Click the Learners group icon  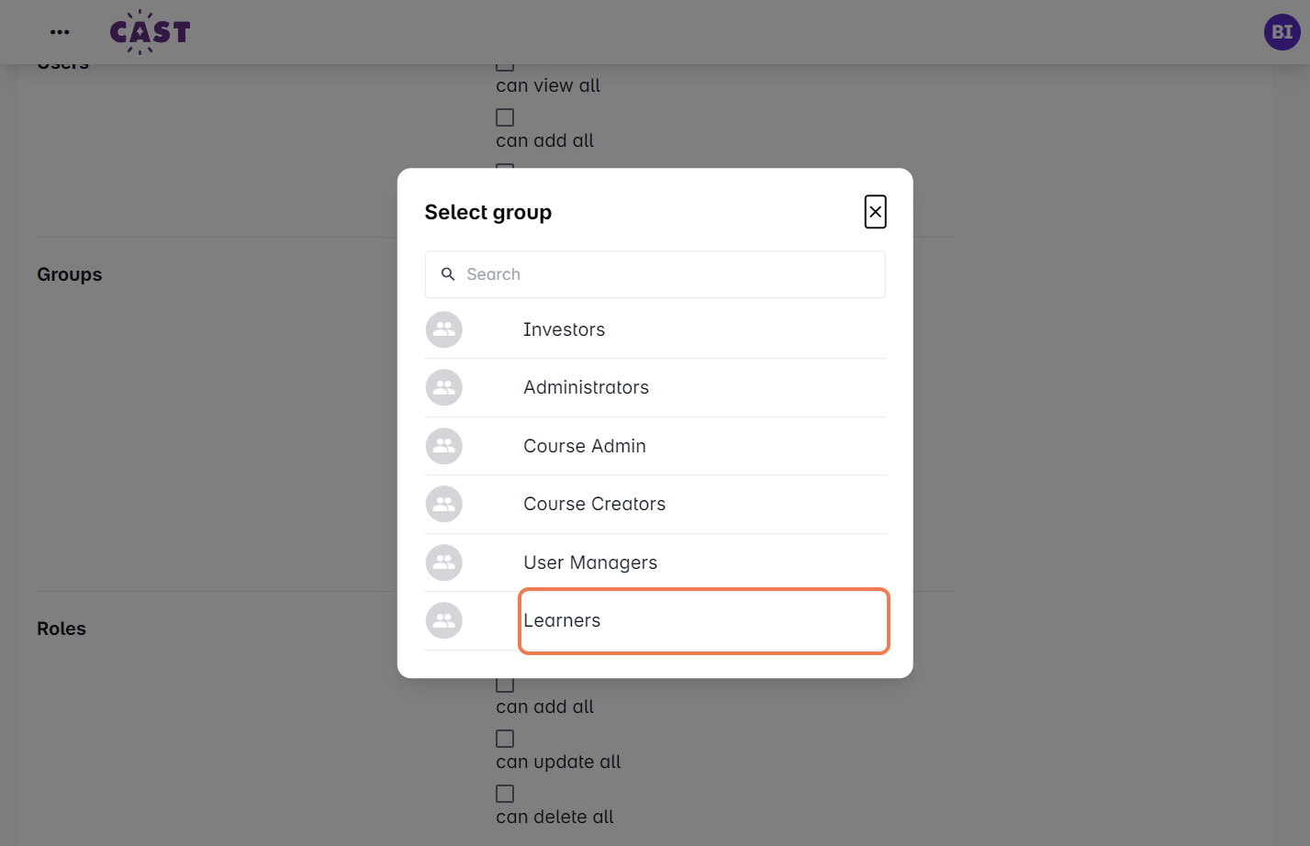[444, 620]
